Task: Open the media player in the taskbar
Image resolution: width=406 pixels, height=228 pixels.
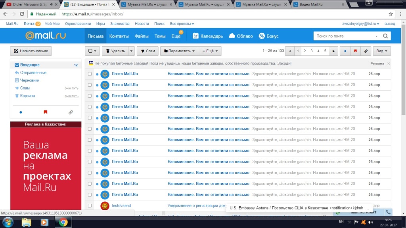Action: point(44,222)
